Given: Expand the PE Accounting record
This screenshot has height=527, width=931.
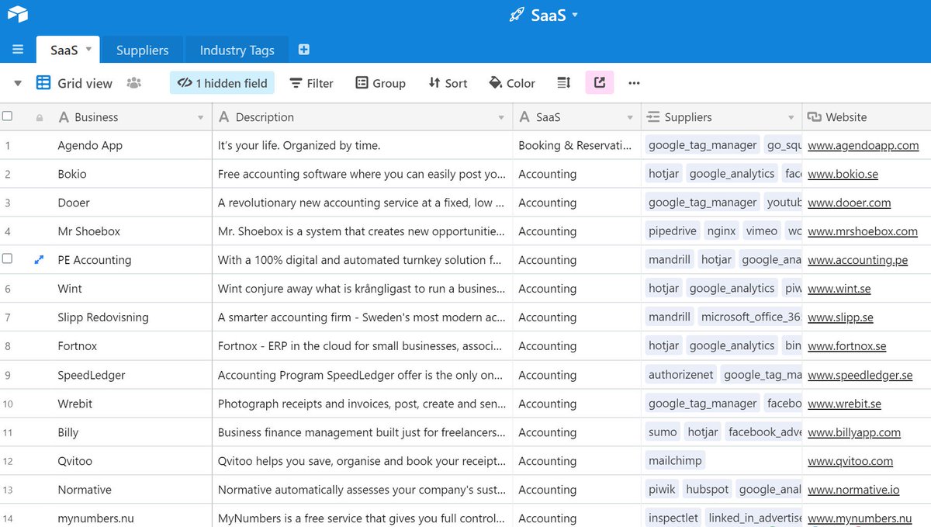Looking at the screenshot, I should click(x=40, y=260).
